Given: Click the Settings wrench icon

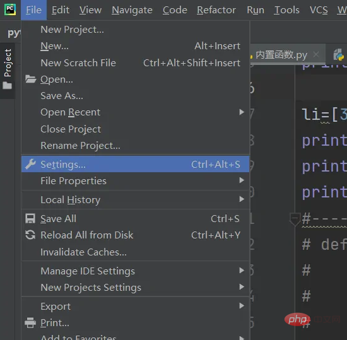Looking at the screenshot, I should pyautogui.click(x=30, y=164).
